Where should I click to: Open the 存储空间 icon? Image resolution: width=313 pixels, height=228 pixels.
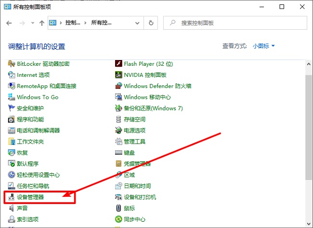[118, 120]
